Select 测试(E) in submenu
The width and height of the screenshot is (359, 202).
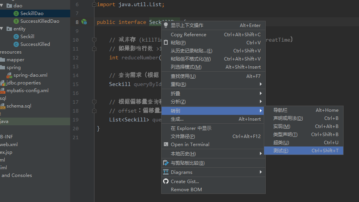tap(303, 150)
